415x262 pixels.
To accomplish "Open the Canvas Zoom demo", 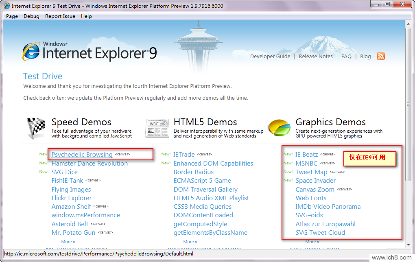I will (x=315, y=190).
